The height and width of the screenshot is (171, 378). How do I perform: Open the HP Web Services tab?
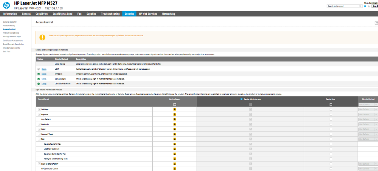(148, 14)
